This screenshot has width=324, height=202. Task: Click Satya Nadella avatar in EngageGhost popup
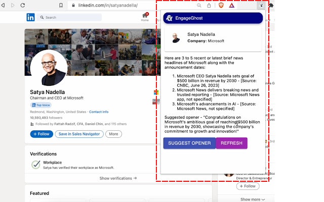pos(176,38)
